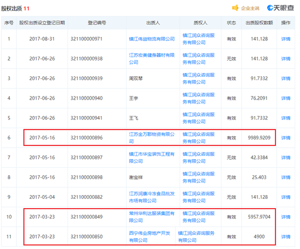This screenshot has width=300, height=249.
Task: Click the 企业主说 speaker icon
Action: pyautogui.click(x=235, y=8)
